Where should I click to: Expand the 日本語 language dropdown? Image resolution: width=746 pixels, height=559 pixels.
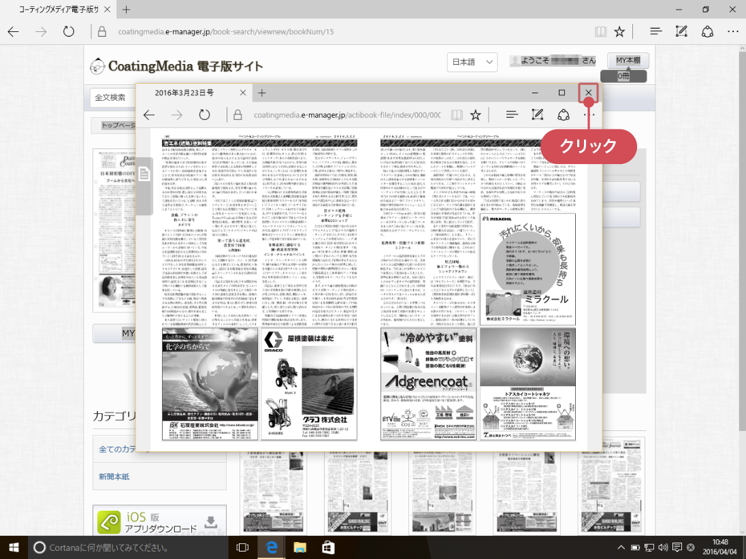(x=473, y=62)
